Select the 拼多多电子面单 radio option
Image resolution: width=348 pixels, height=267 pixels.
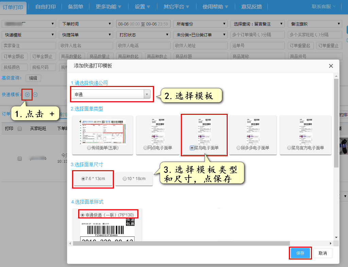click(x=239, y=148)
